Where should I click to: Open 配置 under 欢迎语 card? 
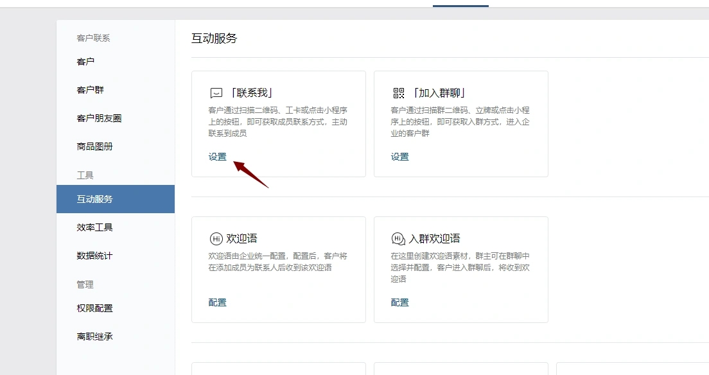tap(218, 302)
